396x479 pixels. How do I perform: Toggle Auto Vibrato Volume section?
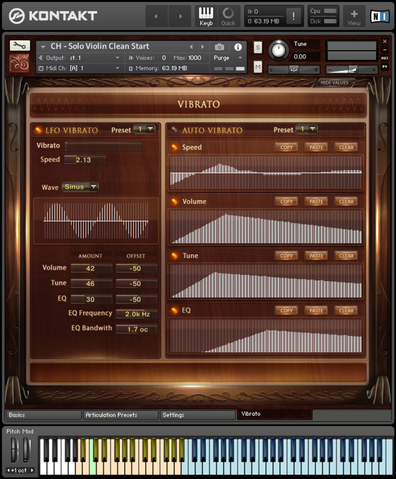(x=175, y=201)
